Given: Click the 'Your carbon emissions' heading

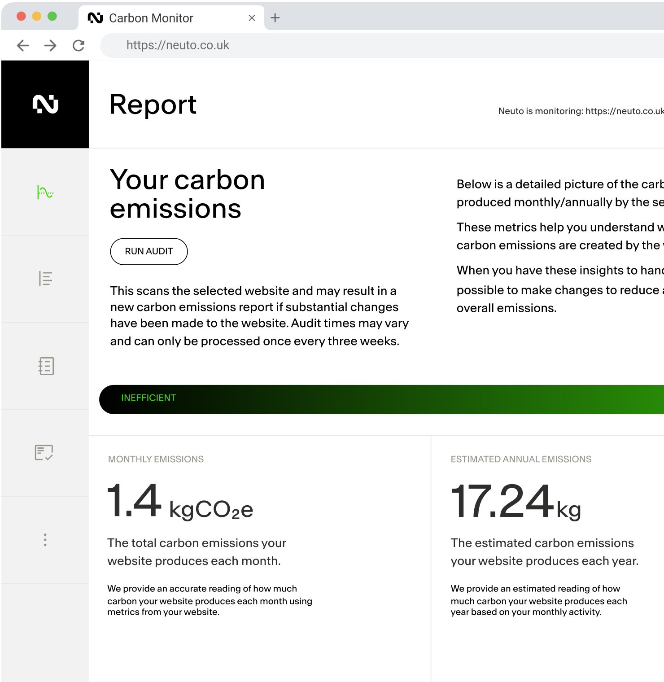Looking at the screenshot, I should pyautogui.click(x=188, y=194).
